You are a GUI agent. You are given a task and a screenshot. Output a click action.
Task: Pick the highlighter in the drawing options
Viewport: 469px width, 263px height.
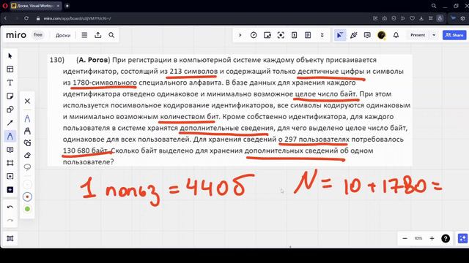click(x=27, y=131)
